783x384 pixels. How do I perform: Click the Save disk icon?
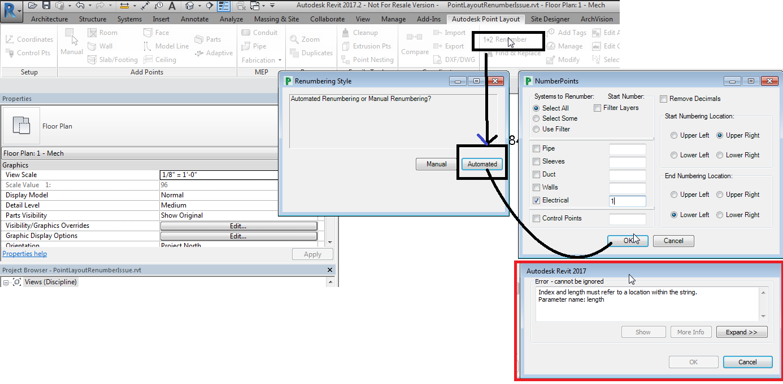coord(46,5)
